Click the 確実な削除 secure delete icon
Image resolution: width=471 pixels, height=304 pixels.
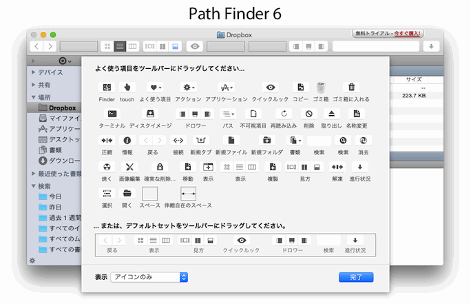click(160, 167)
